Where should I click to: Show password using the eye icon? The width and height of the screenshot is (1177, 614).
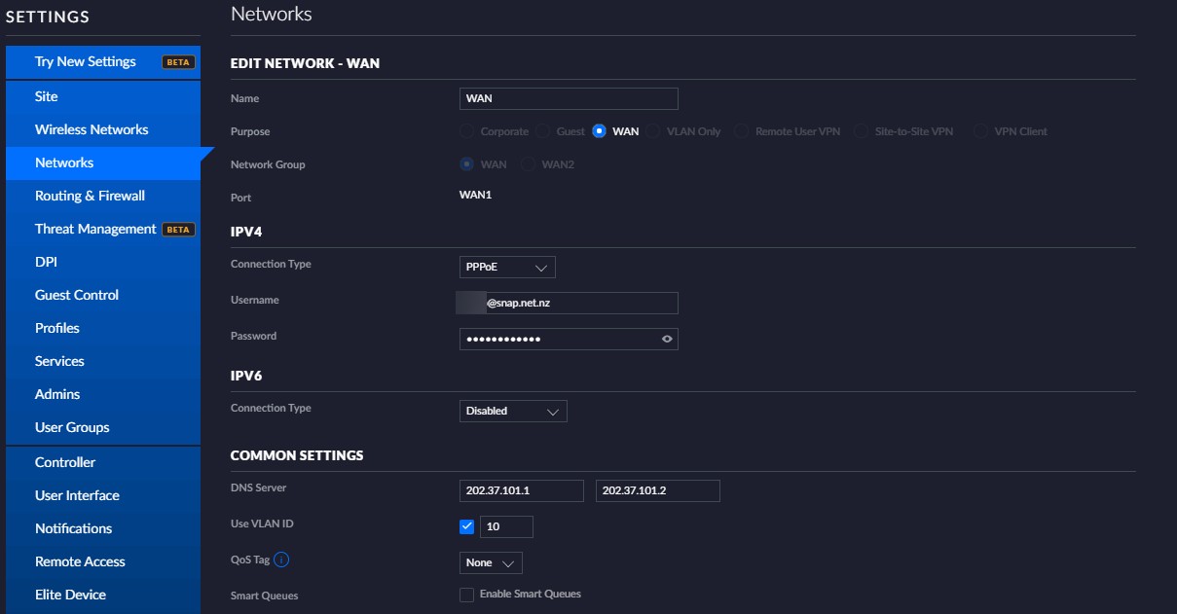pos(667,339)
